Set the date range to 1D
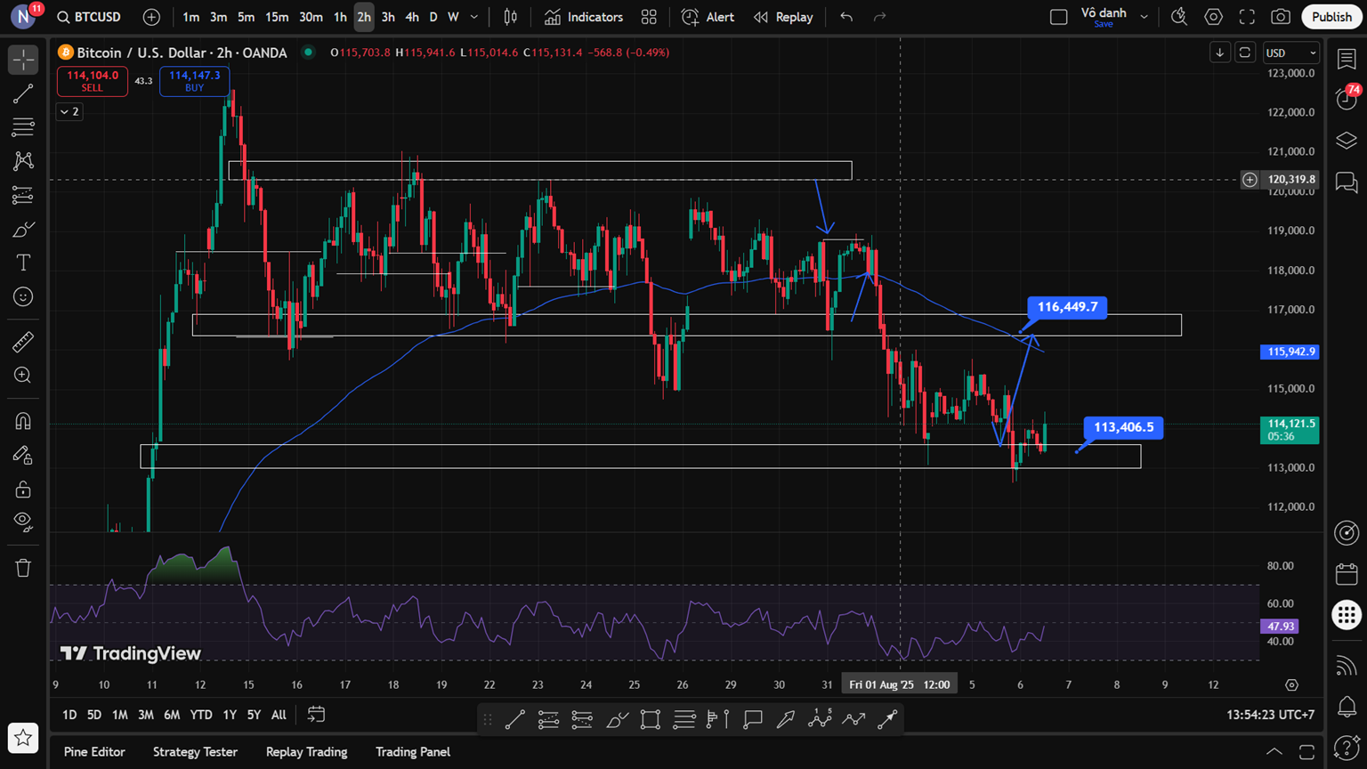The height and width of the screenshot is (769, 1367). (x=69, y=715)
